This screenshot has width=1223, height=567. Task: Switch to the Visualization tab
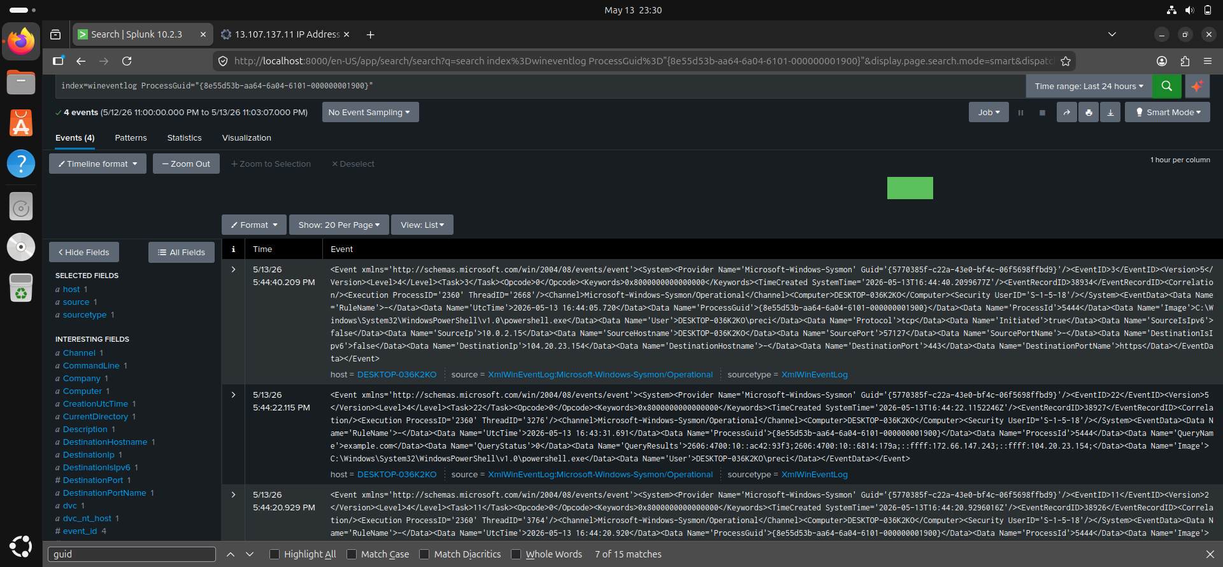(x=247, y=138)
